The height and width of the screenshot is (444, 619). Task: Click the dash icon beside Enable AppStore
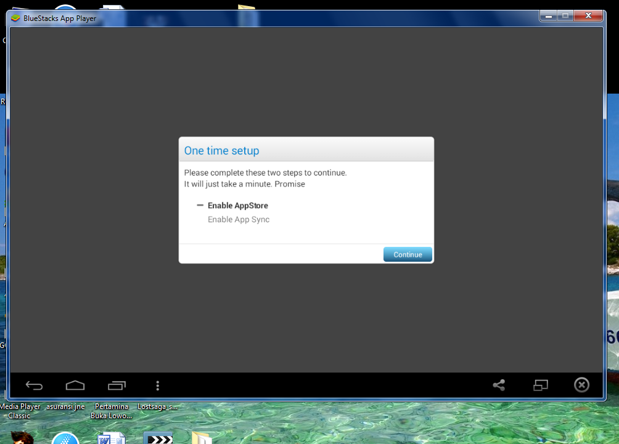click(200, 205)
